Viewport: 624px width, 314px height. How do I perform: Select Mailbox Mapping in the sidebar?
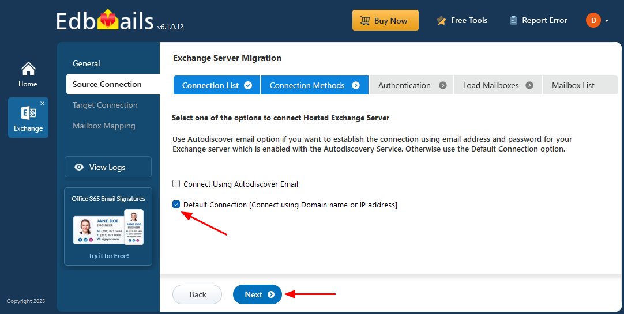click(104, 126)
